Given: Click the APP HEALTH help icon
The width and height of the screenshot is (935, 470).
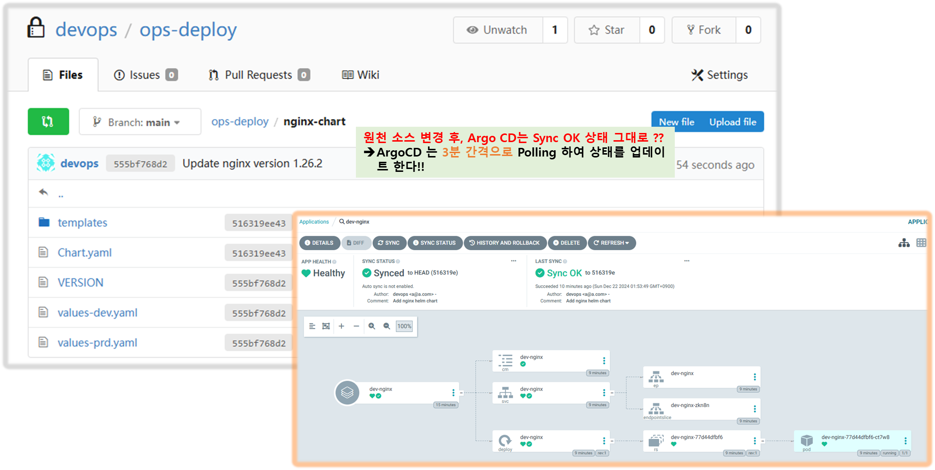Looking at the screenshot, I should click(334, 262).
